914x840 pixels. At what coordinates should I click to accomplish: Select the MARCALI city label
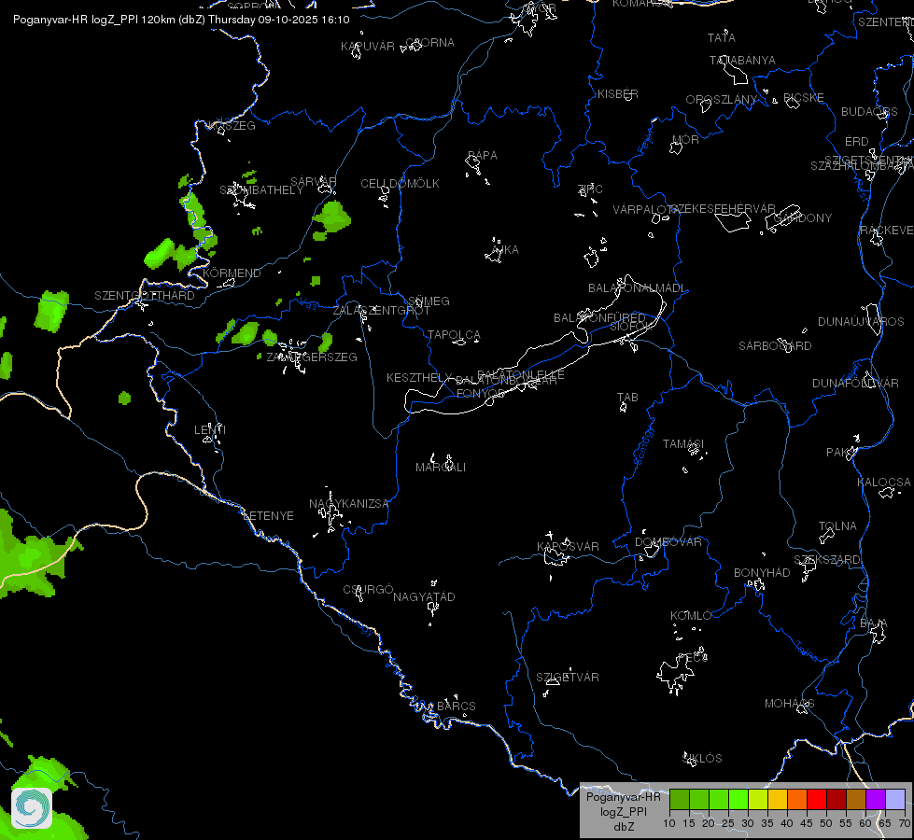point(441,468)
